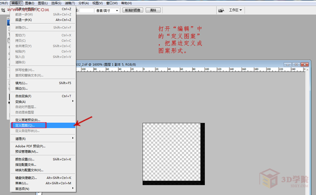Screen dimensions: 316x195
Task: Minimize the document window
Action: 288,65
